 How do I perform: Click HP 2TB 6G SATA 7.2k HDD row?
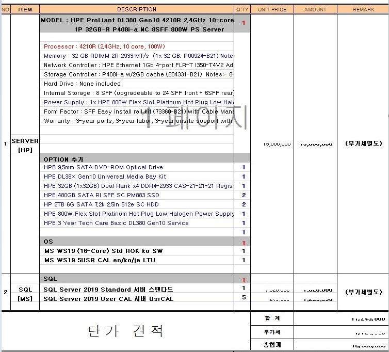(x=137, y=204)
